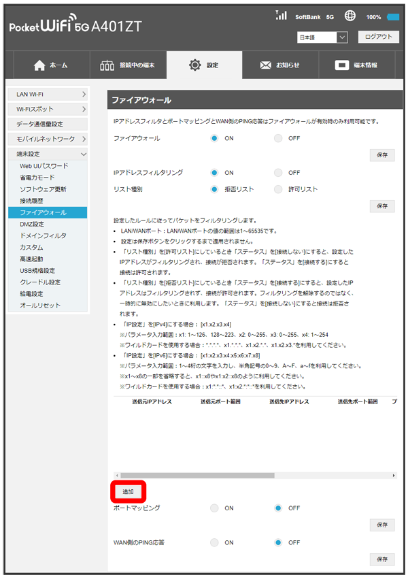The image size is (408, 577).
Task: Click the device info icon in 端末情報 tab
Action: pyautogui.click(x=343, y=65)
